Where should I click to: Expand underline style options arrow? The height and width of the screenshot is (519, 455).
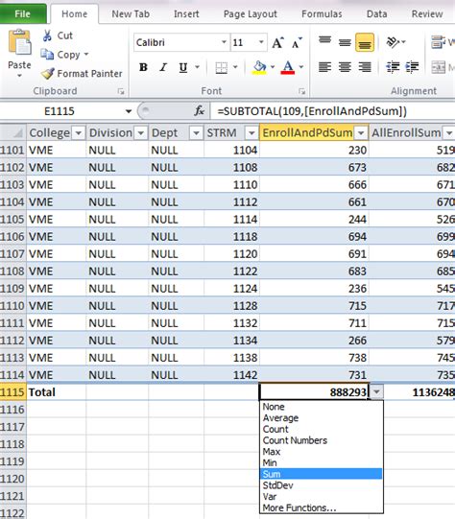[198, 67]
